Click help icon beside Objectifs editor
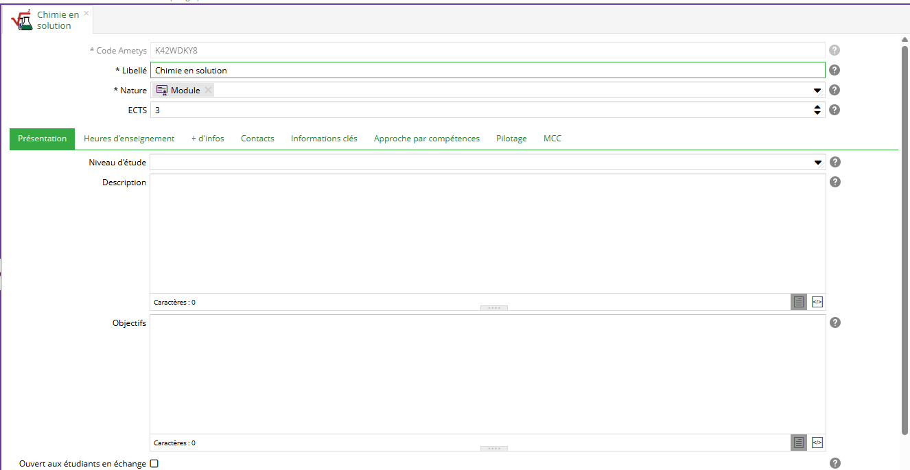 [x=835, y=322]
